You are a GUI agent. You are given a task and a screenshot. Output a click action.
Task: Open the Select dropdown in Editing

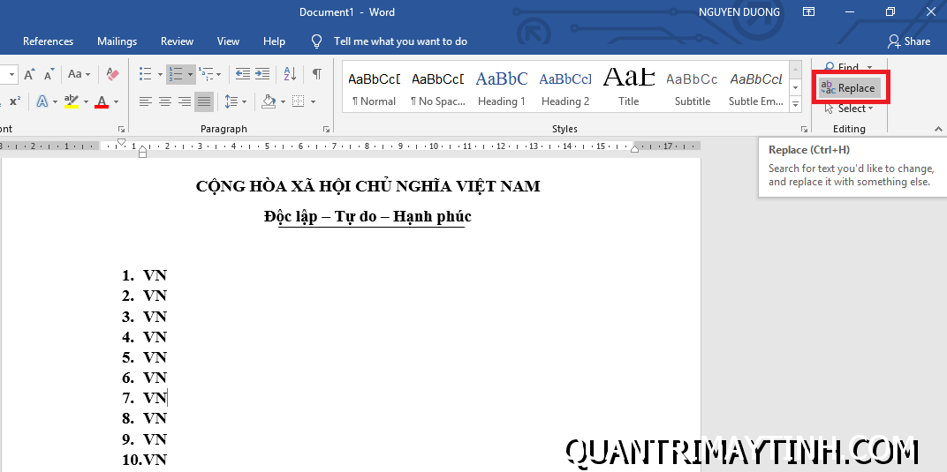click(x=849, y=109)
